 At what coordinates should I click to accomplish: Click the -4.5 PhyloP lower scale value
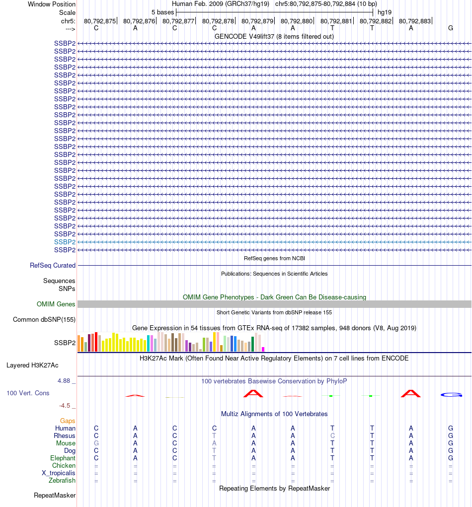point(65,406)
